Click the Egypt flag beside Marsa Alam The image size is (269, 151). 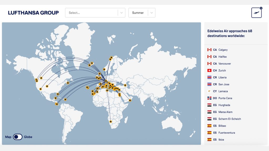pos(209,112)
